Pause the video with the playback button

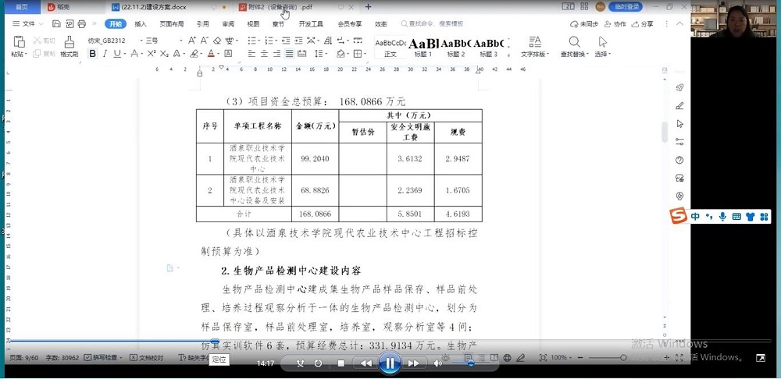coord(389,363)
